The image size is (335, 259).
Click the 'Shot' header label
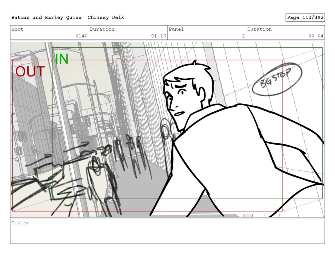tap(17, 29)
